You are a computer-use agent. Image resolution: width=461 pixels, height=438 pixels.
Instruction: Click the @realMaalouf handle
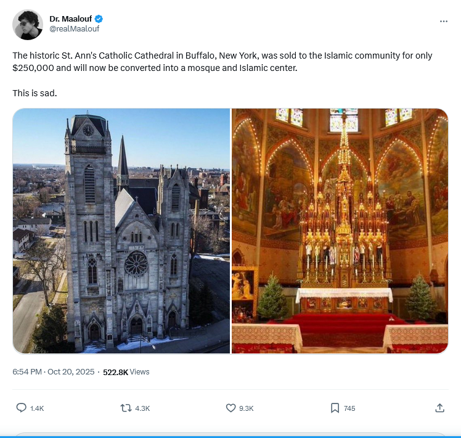(x=74, y=29)
